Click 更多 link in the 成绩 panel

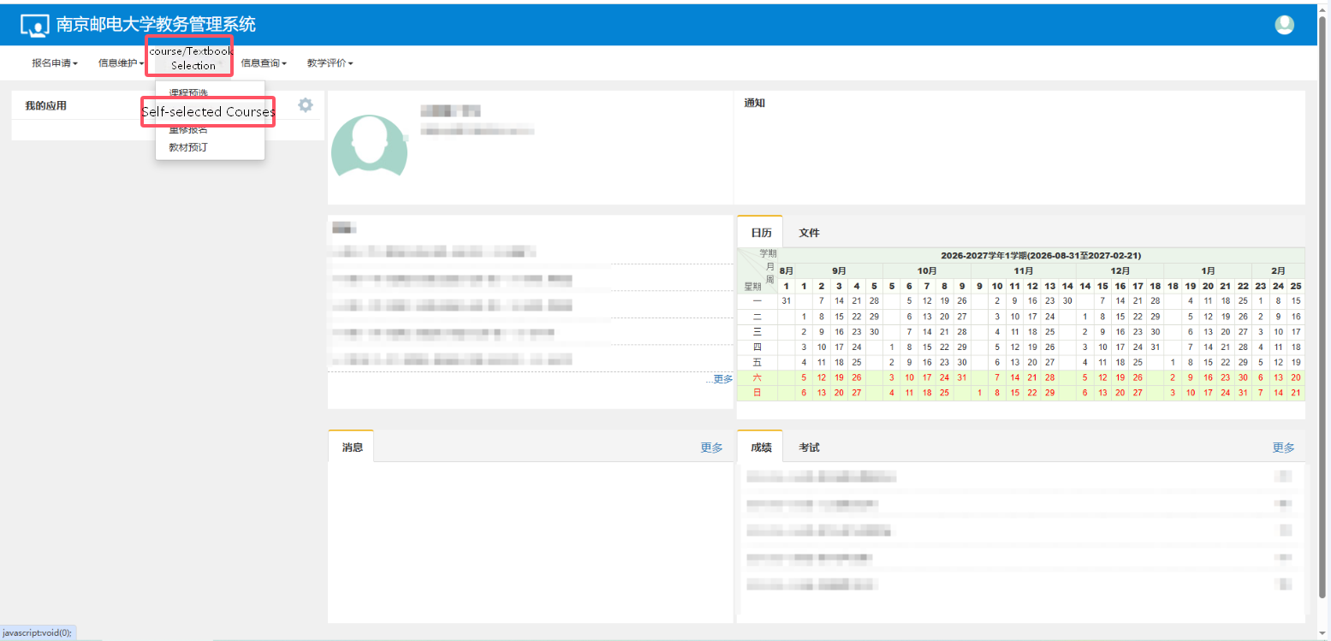tap(1283, 448)
